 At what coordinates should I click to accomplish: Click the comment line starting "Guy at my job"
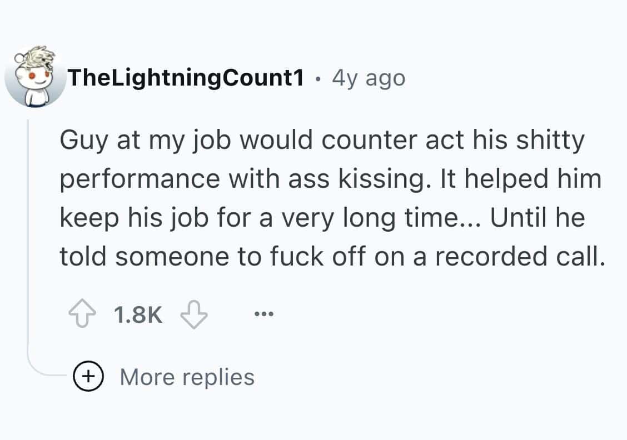pyautogui.click(x=322, y=141)
